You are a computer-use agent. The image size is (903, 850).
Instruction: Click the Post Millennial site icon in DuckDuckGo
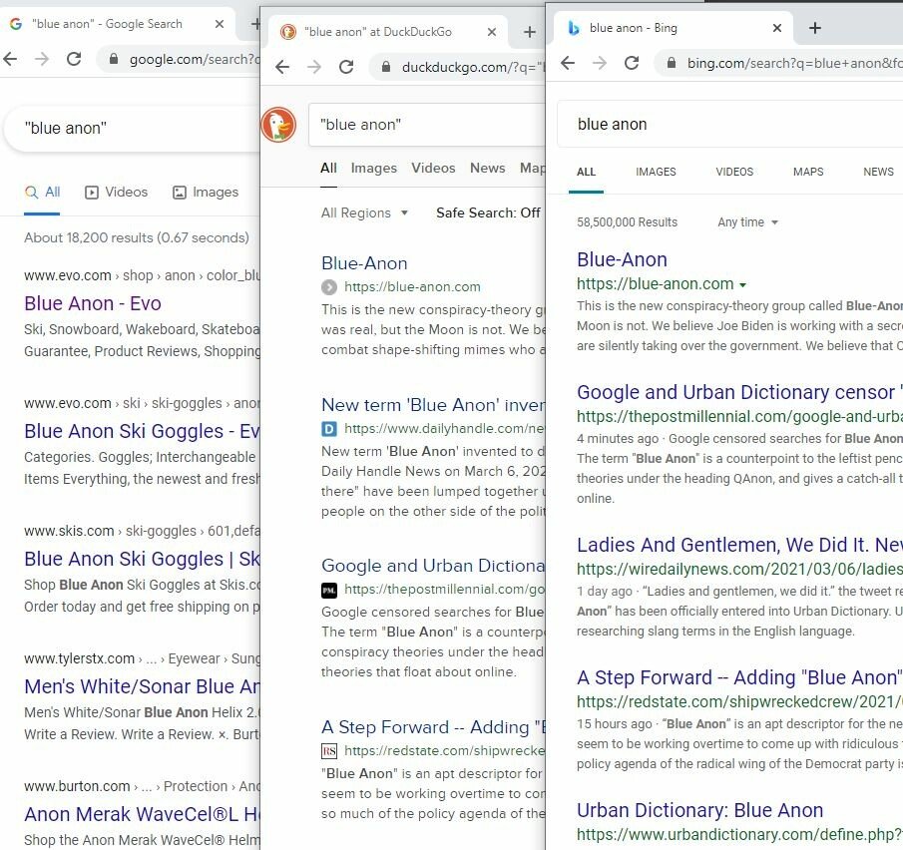click(329, 590)
